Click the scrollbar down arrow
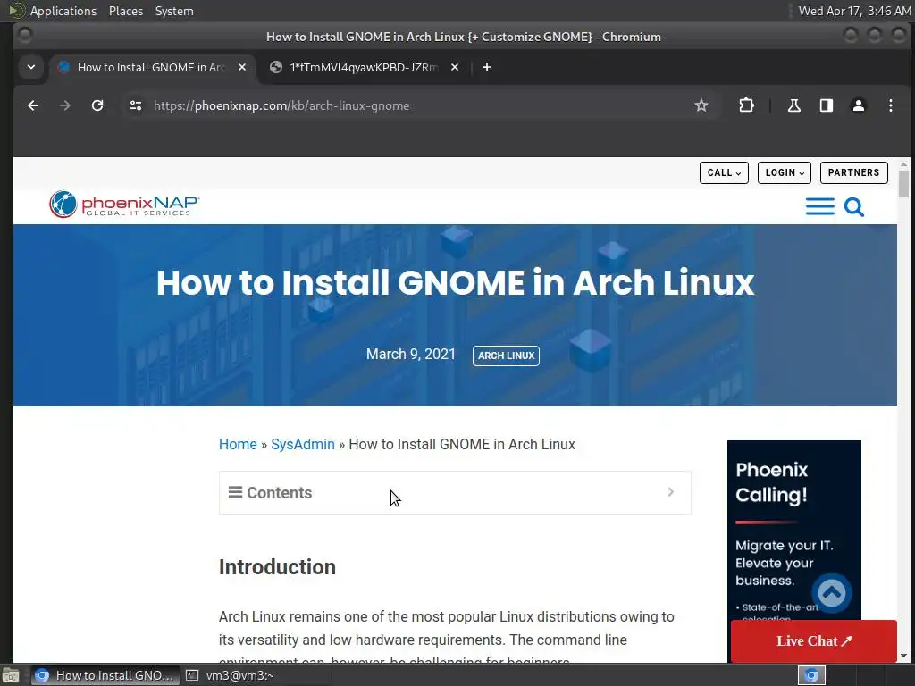Viewport: 915px width, 686px height. 903,656
